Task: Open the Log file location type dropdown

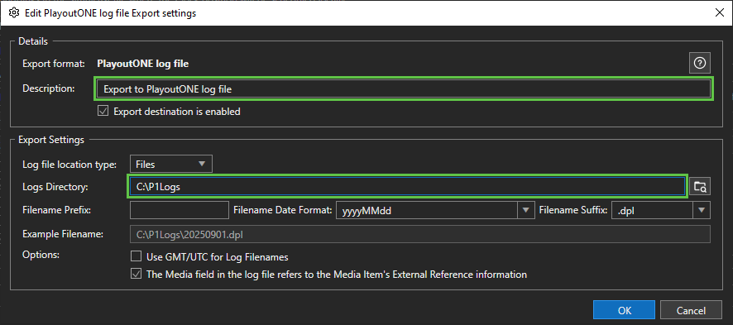Action: tap(171, 164)
